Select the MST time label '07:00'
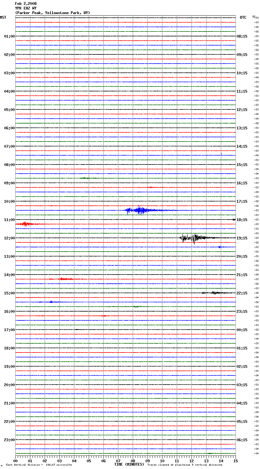260x469 pixels. tap(9, 146)
